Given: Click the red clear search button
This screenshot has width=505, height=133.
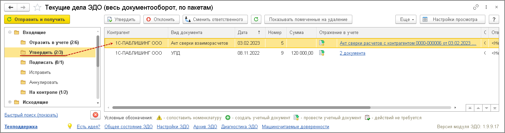Looking at the screenshot, I should pyautogui.click(x=95, y=115).
